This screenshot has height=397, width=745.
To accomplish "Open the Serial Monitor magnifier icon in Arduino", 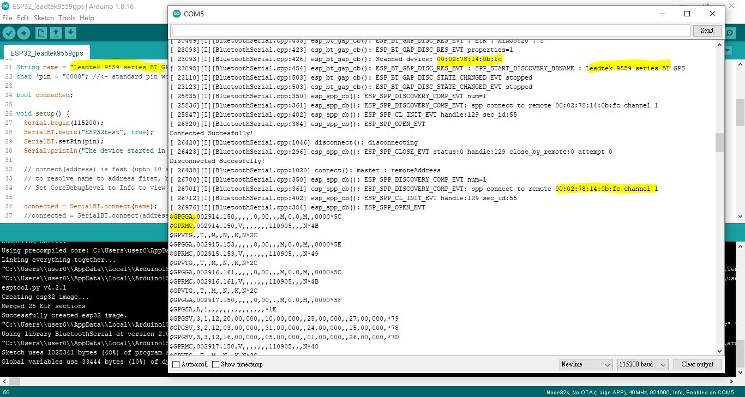I will tap(731, 33).
